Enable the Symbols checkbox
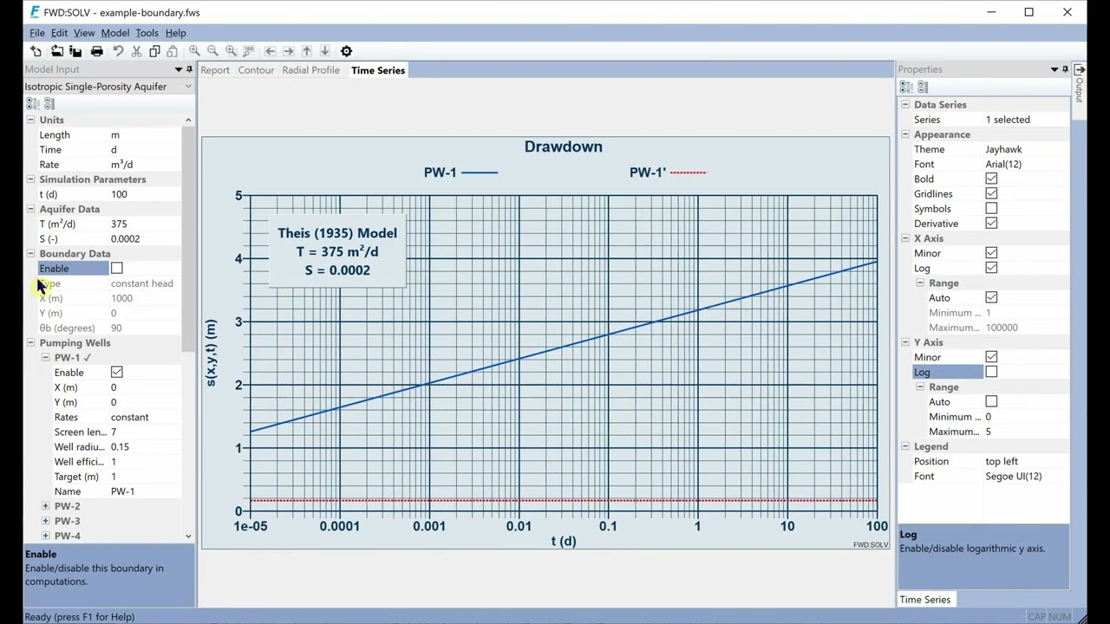1110x624 pixels. (x=991, y=209)
